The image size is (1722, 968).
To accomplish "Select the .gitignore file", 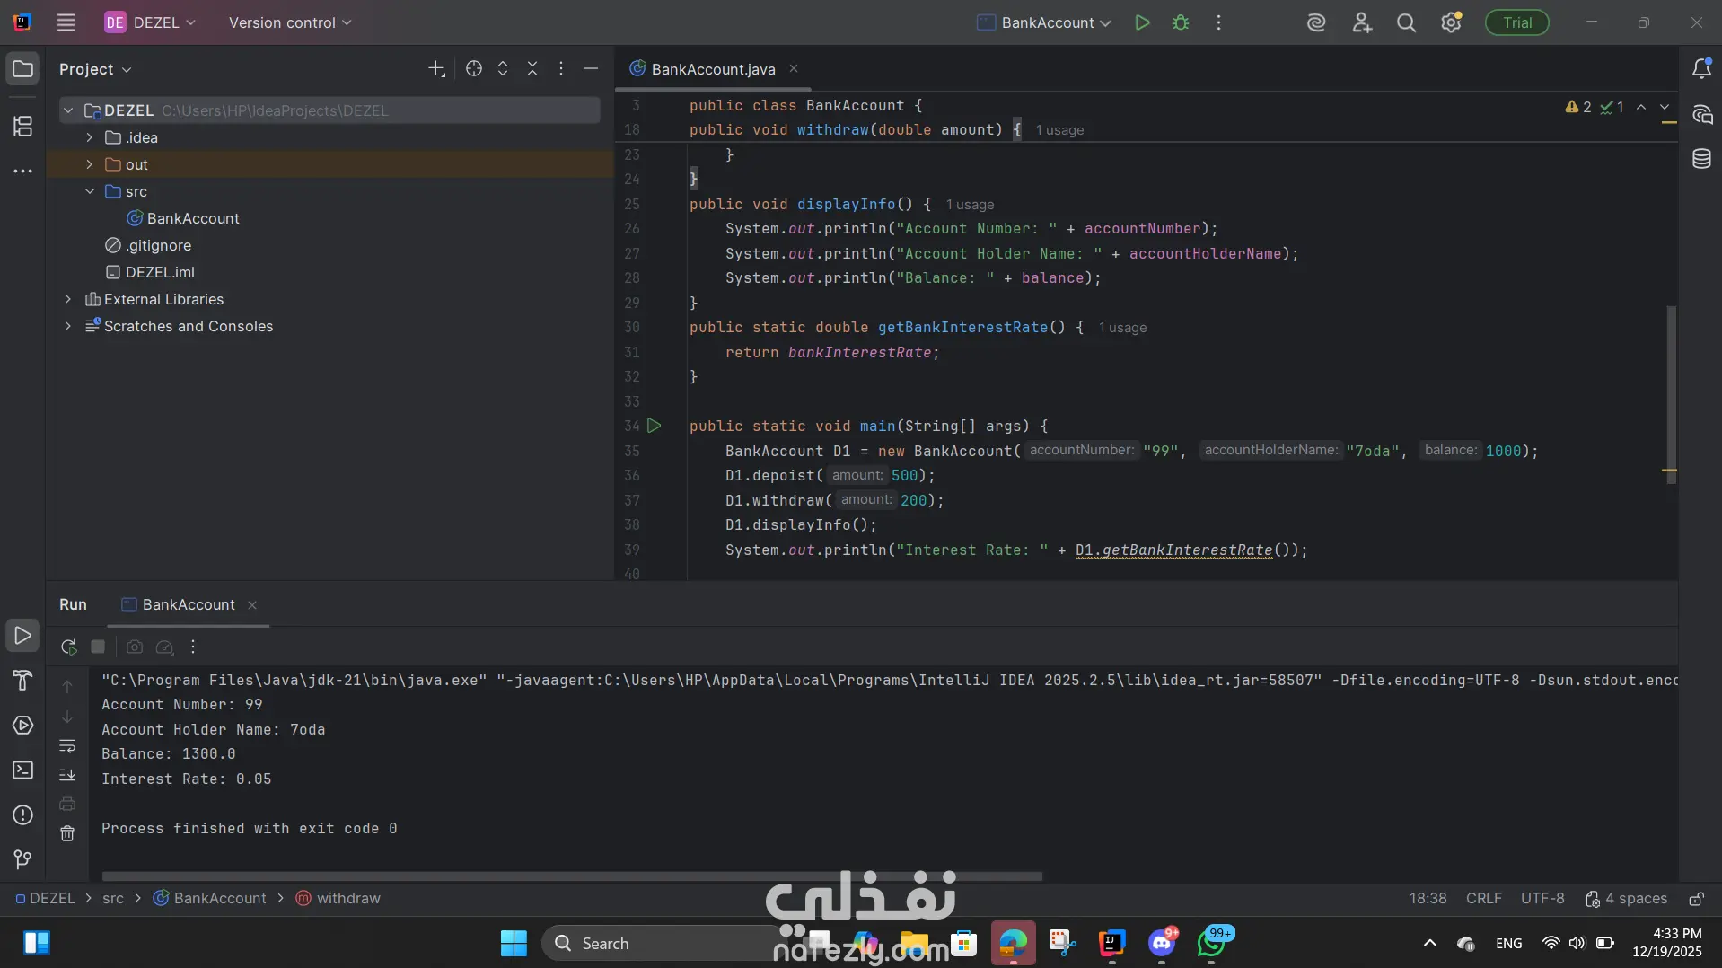I will pyautogui.click(x=148, y=245).
